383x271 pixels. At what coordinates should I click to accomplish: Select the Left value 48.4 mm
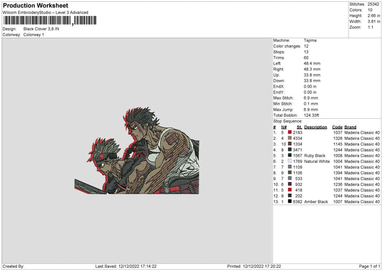[x=312, y=63]
